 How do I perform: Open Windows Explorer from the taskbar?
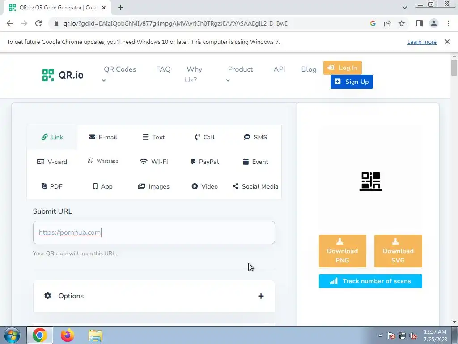96,335
